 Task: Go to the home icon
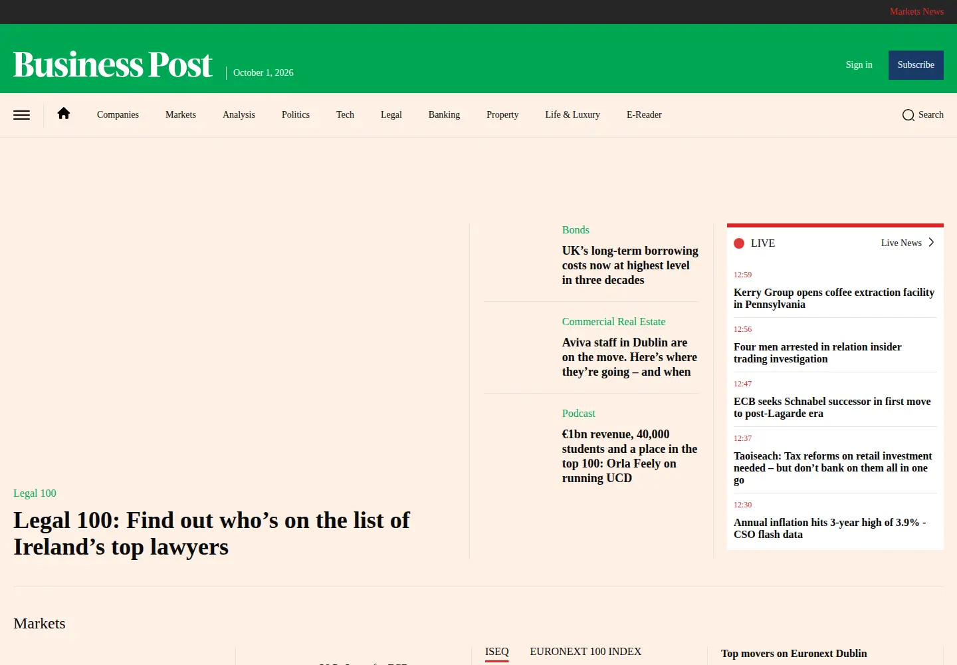(x=64, y=114)
